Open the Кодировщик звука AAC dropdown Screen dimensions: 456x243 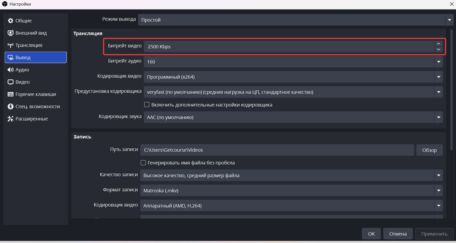293,117
